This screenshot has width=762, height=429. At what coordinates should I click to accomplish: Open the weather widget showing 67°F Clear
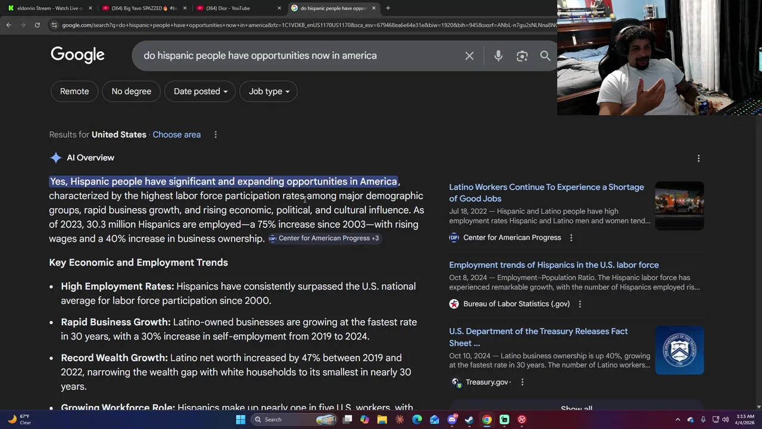18,419
